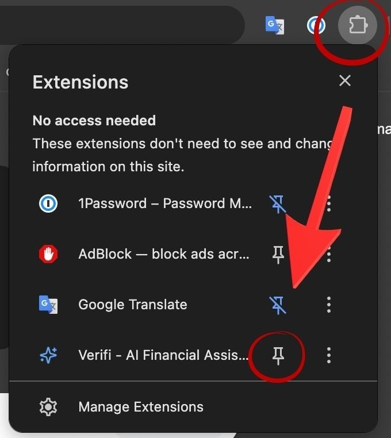Close the Extensions popup

pos(345,80)
